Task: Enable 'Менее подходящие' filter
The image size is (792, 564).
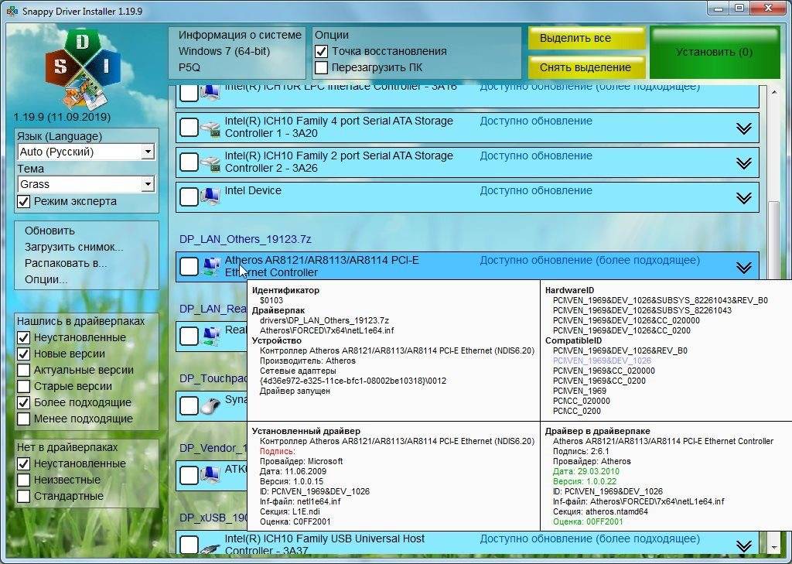Action: coord(23,419)
